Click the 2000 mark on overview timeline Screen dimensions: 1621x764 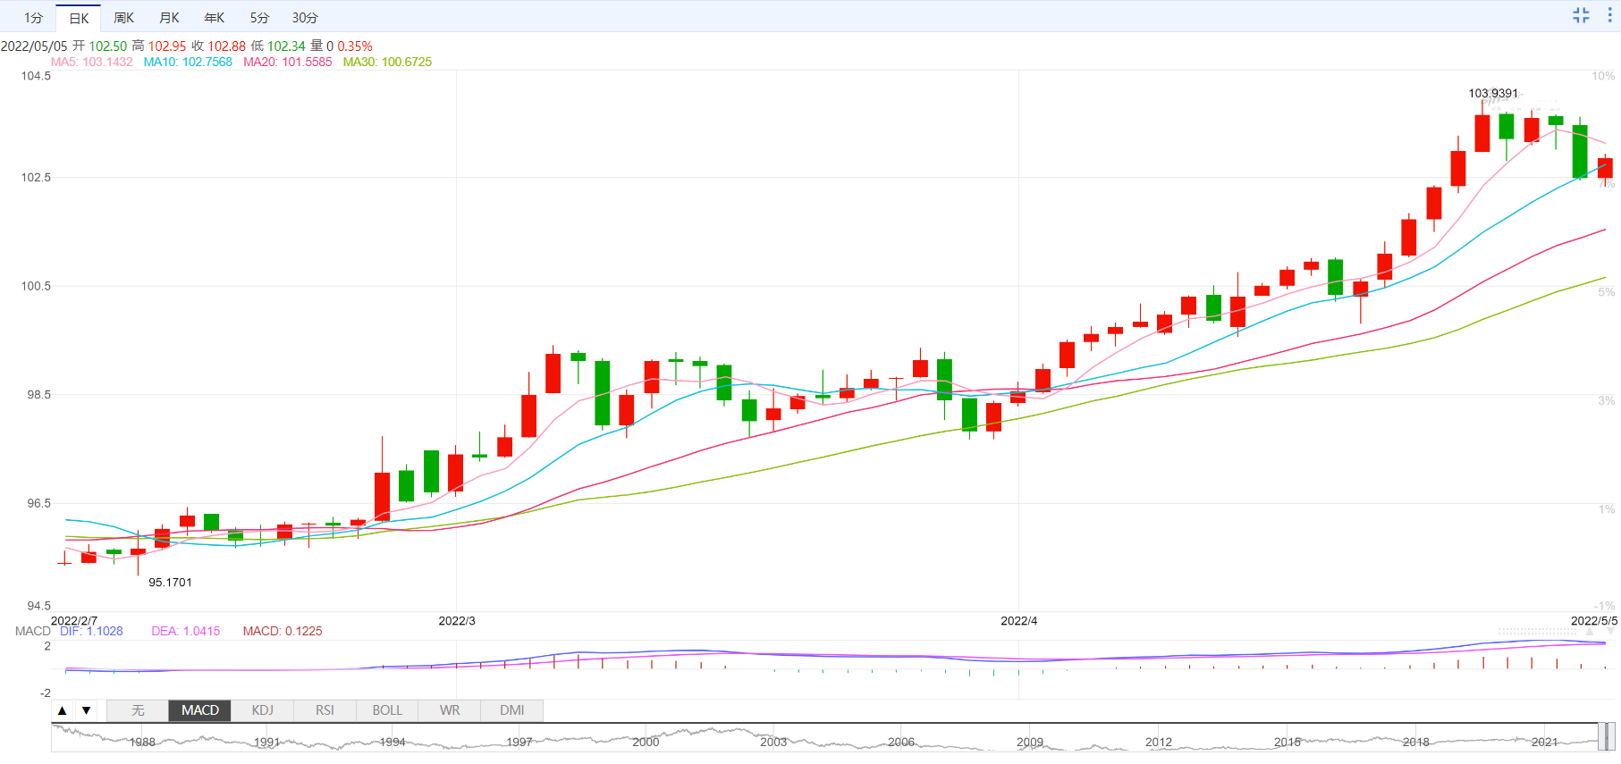(x=646, y=743)
